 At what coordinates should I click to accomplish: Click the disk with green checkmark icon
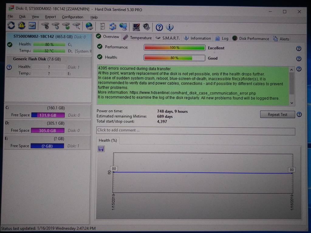66,26
